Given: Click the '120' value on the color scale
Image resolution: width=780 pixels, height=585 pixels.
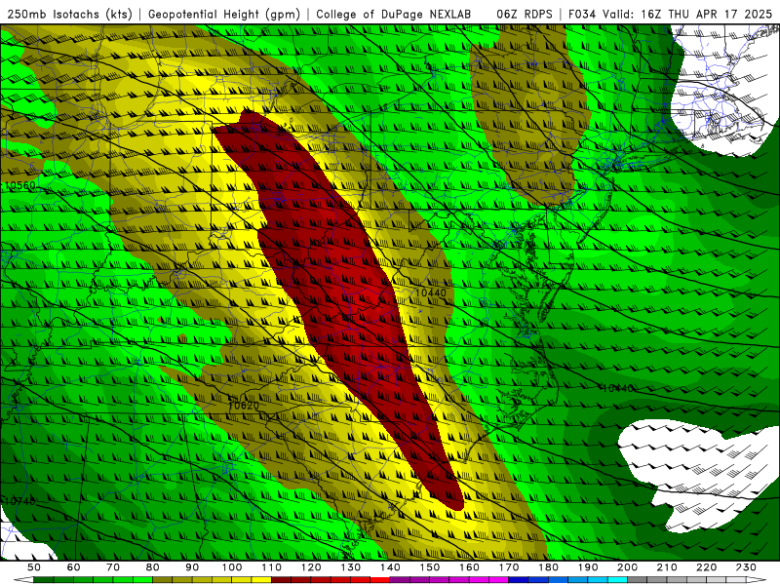Looking at the screenshot, I should (311, 567).
